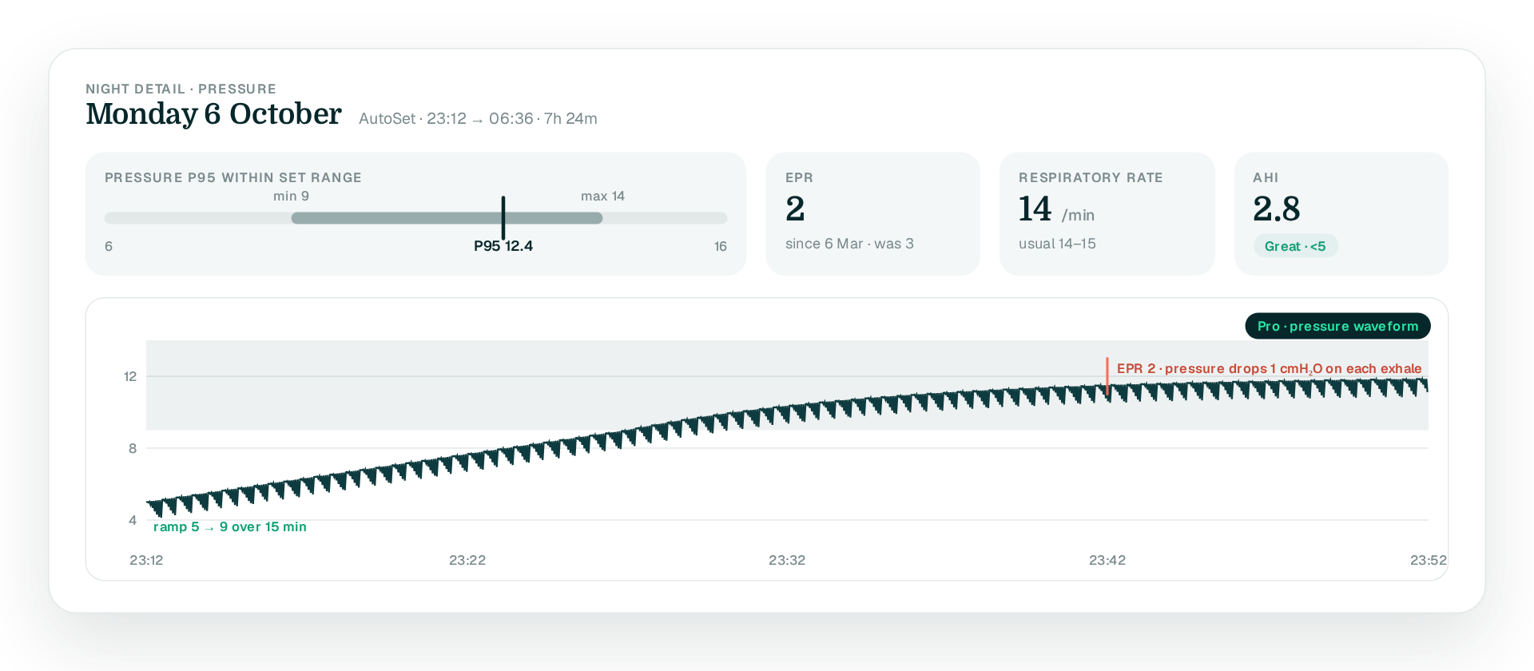The width and height of the screenshot is (1534, 671).
Task: Click the 'min 9' pressure range label
Action: 291,197
